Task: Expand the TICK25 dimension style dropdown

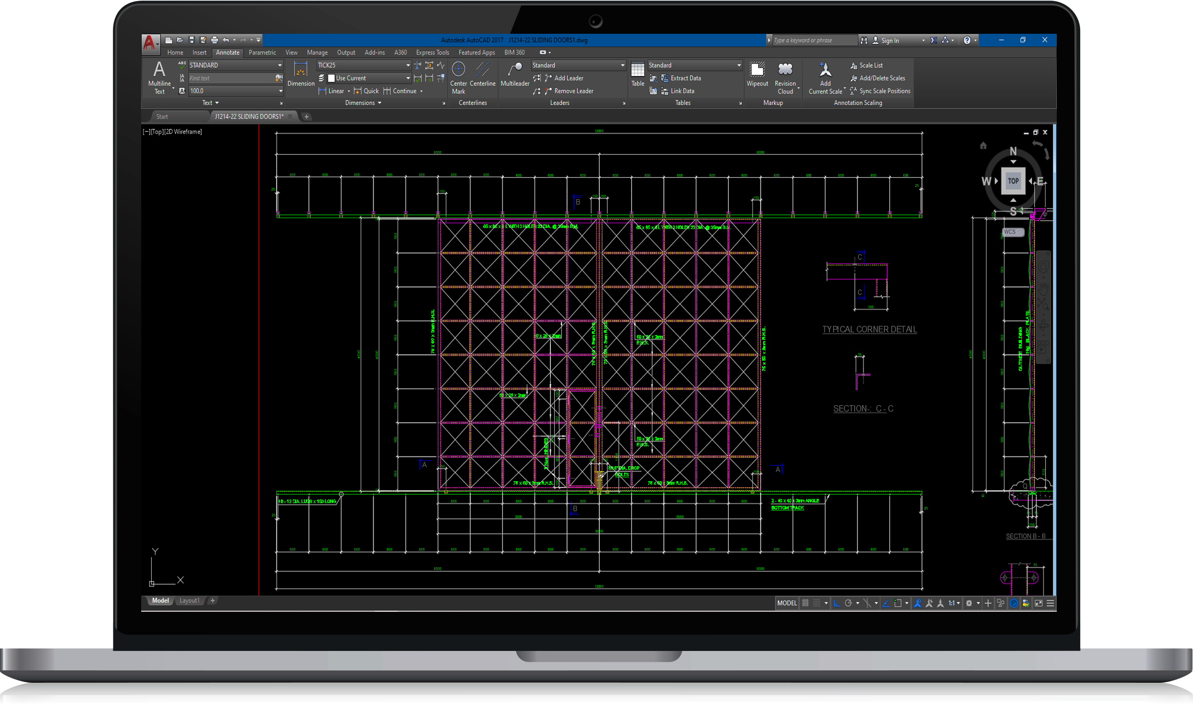Action: coord(408,65)
